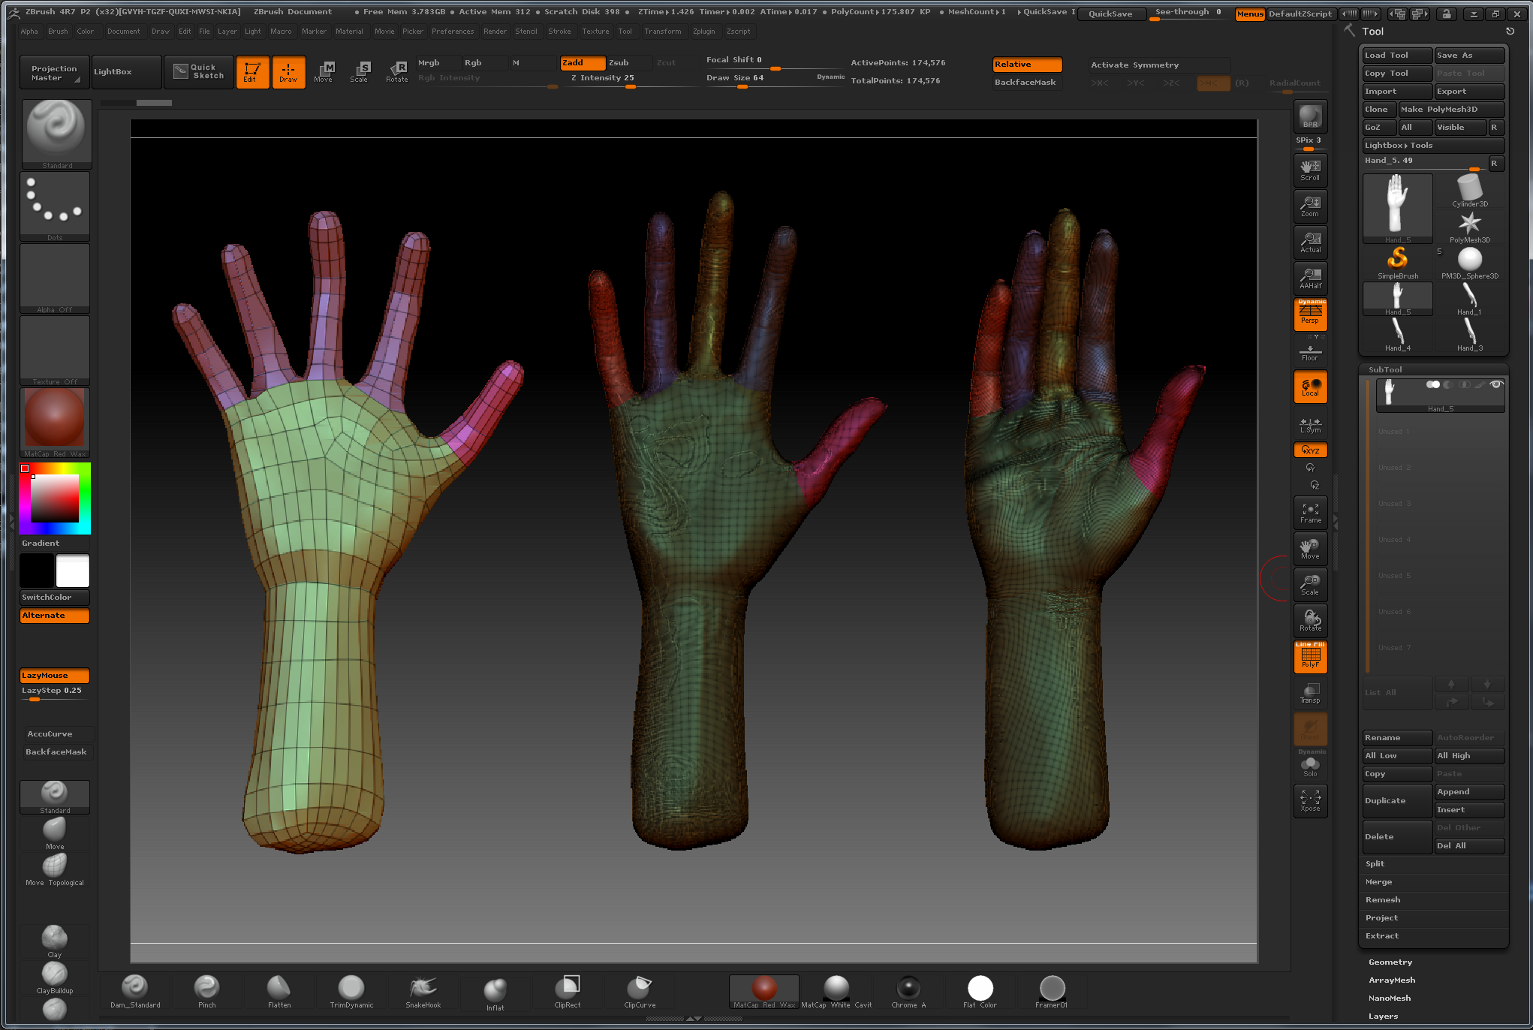
Task: Expand the Layers section
Action: coord(1382,1016)
